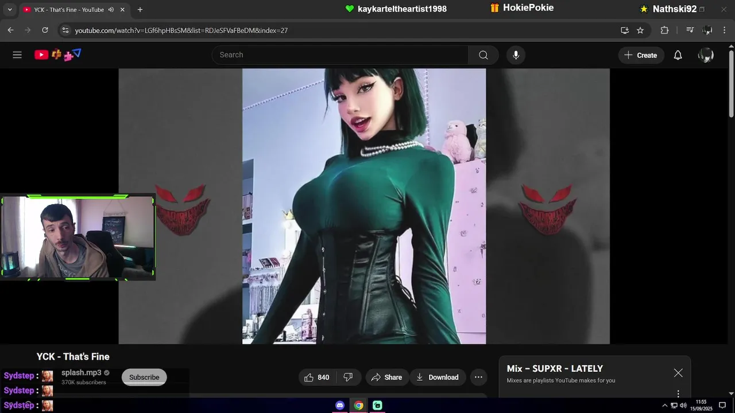Close the Mix - SUPXR - LATELY panel
The image size is (735, 413).
pyautogui.click(x=678, y=373)
